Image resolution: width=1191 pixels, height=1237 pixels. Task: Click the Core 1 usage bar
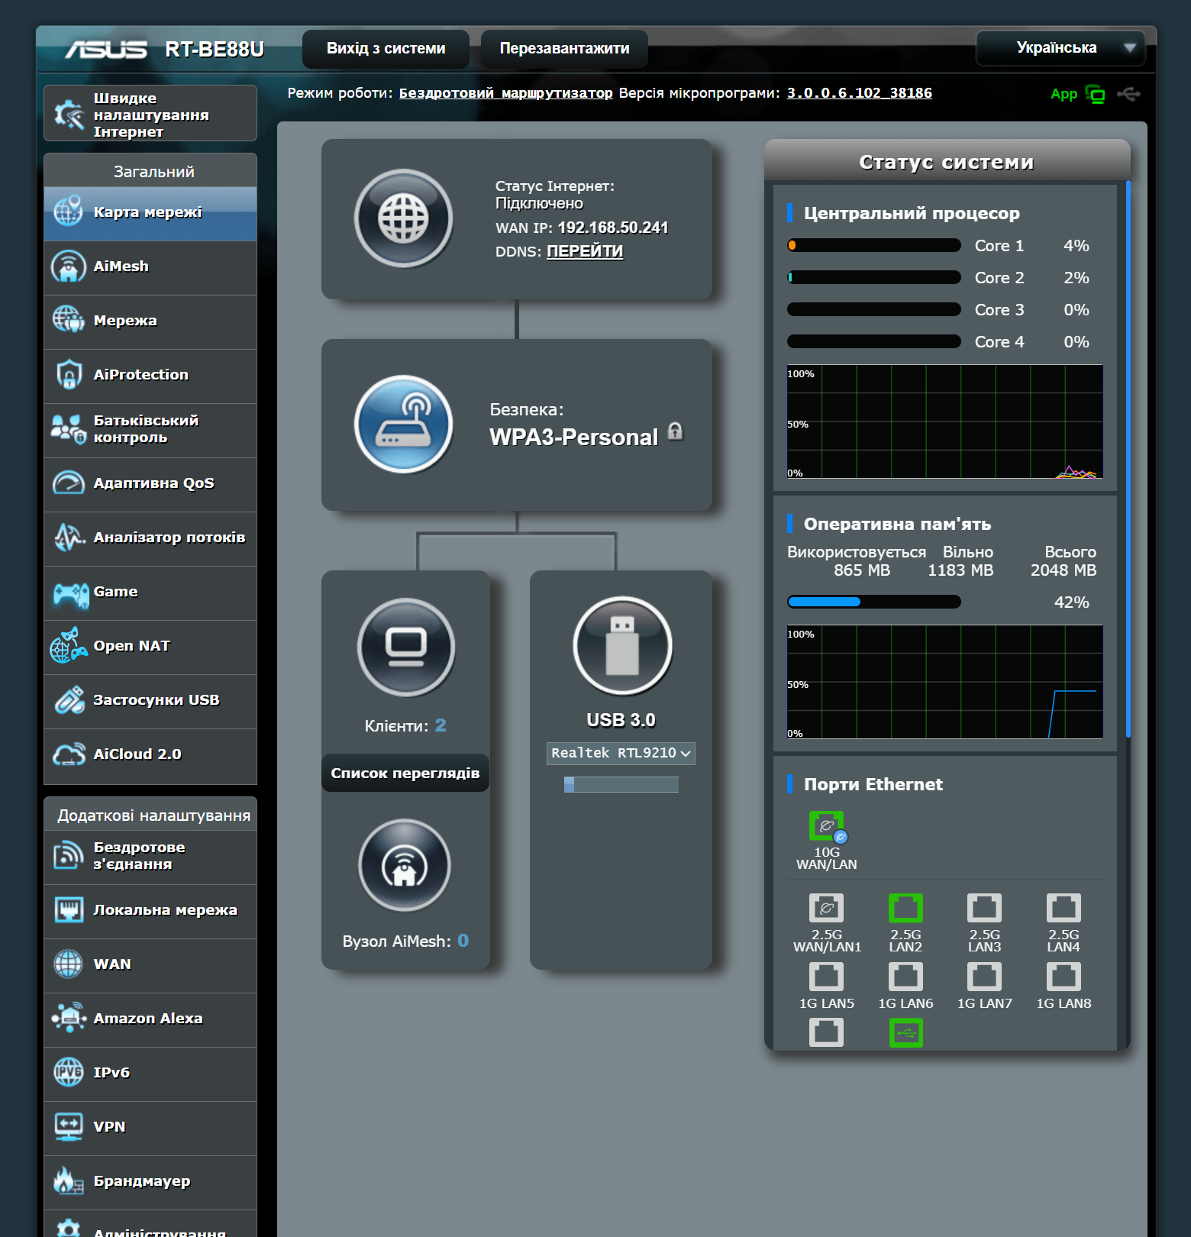click(874, 245)
